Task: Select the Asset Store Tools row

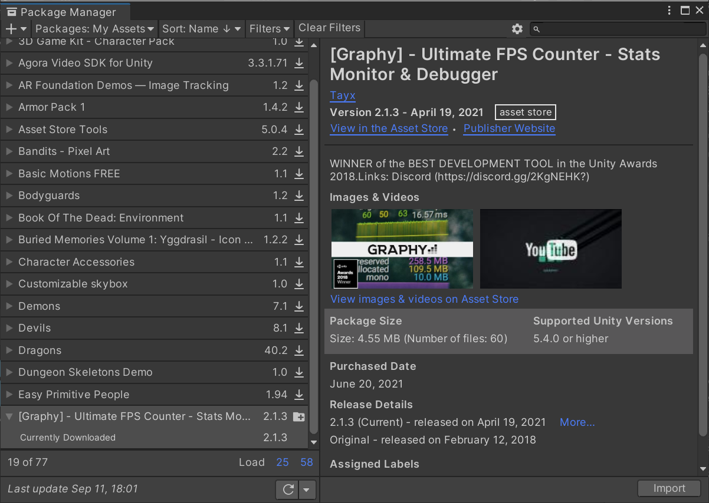Action: click(x=154, y=130)
